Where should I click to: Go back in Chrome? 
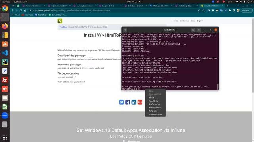pyautogui.click(x=12, y=11)
